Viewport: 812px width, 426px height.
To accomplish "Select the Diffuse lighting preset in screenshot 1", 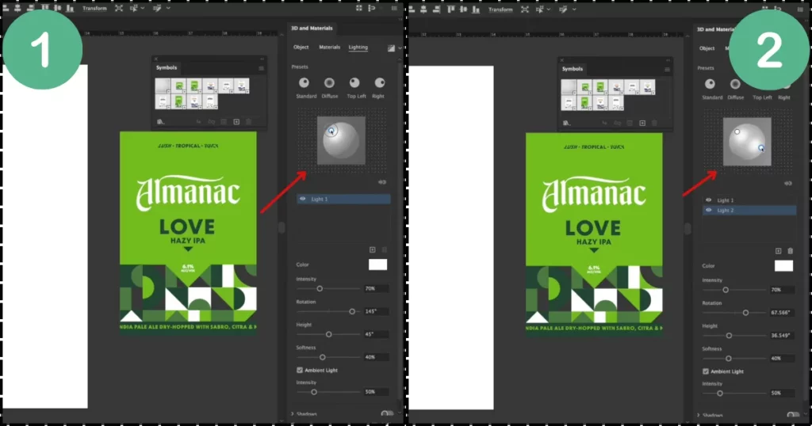I will coord(329,82).
